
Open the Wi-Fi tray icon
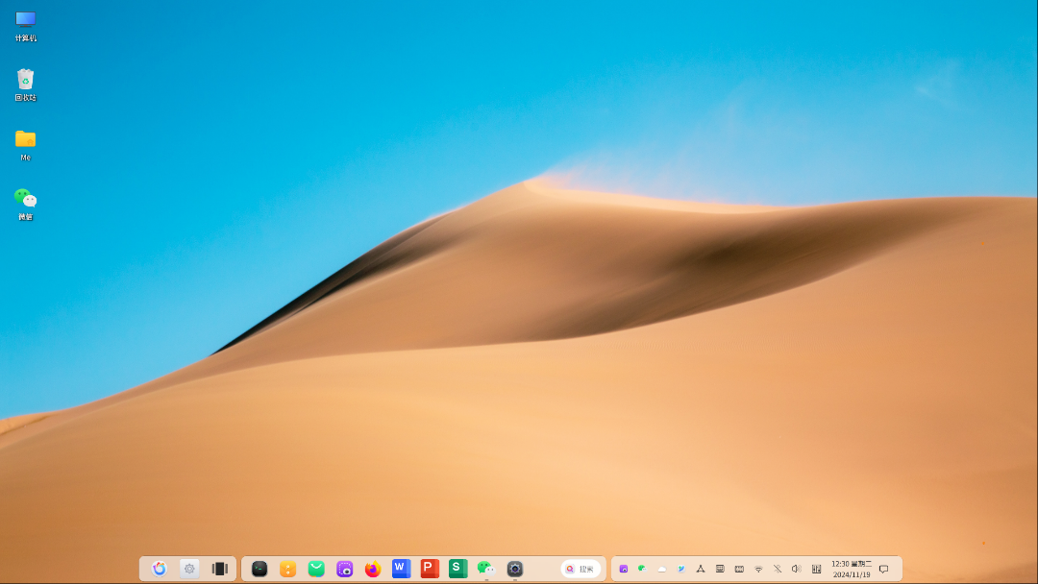pyautogui.click(x=758, y=569)
